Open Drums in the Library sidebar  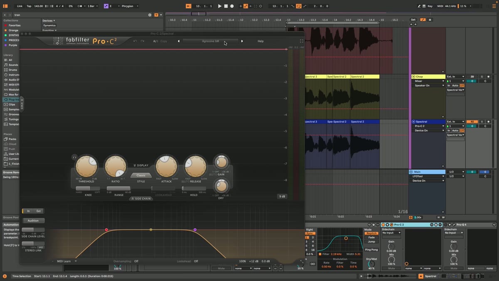pyautogui.click(x=13, y=70)
